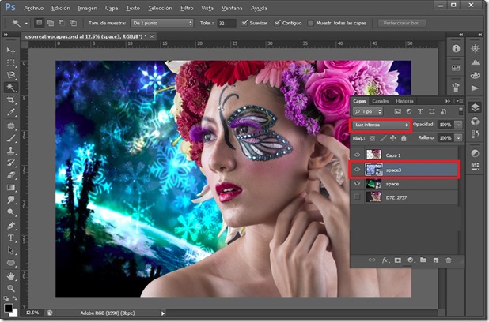
Task: Hide the space layer
Action: point(358,184)
